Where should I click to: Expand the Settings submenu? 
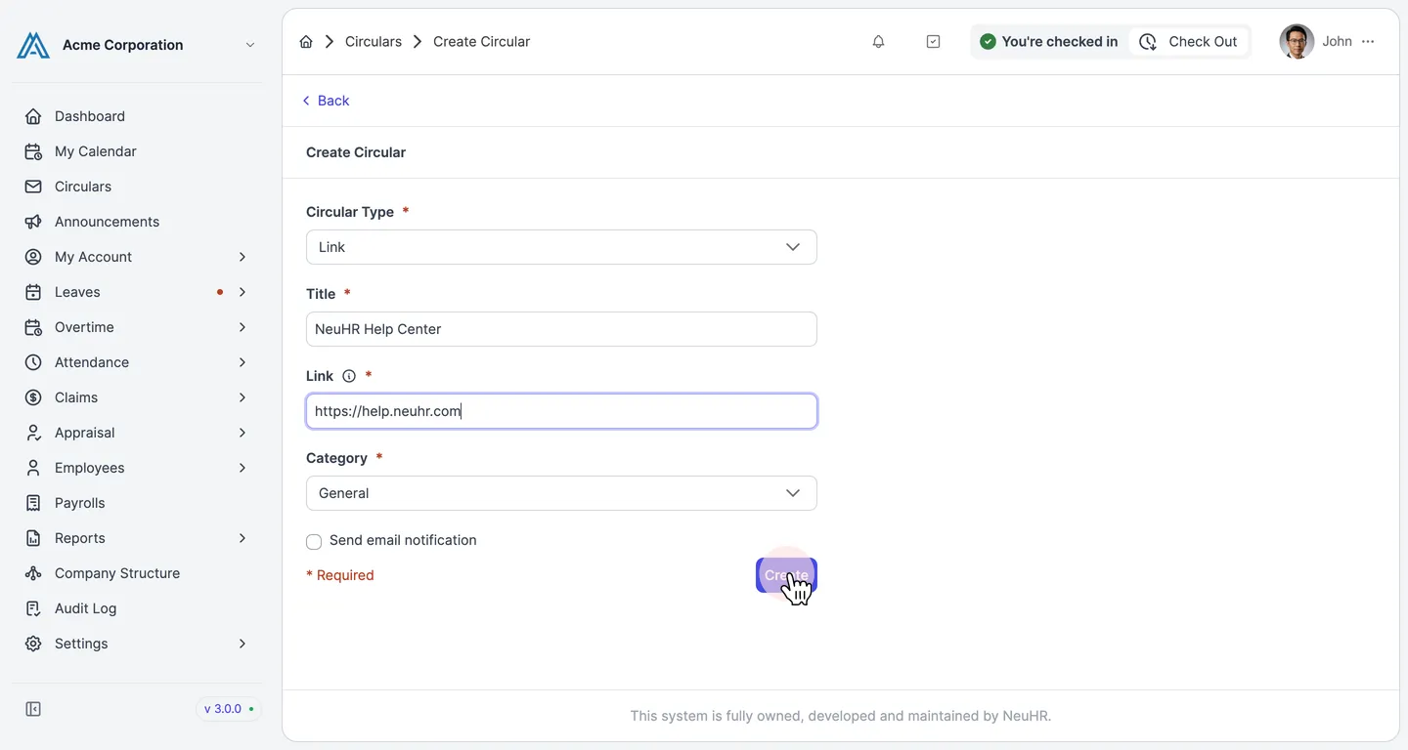242,644
